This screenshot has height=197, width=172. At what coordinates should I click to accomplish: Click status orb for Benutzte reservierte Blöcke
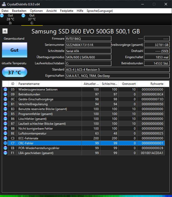click(x=5, y=109)
